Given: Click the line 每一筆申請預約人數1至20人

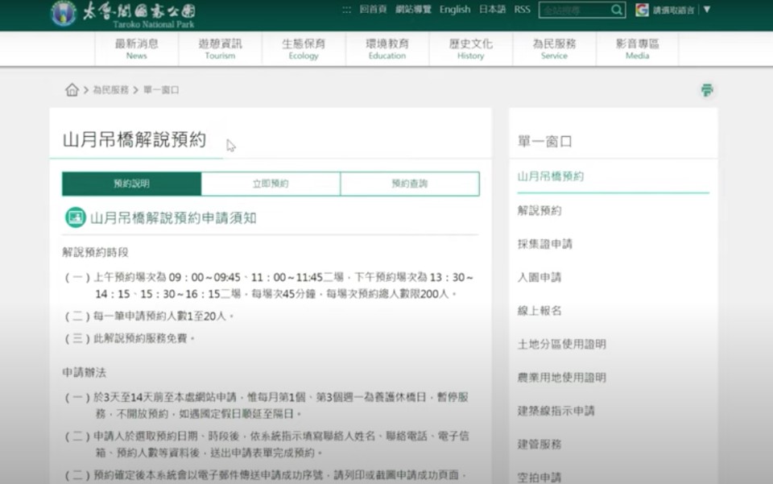Looking at the screenshot, I should 150,316.
